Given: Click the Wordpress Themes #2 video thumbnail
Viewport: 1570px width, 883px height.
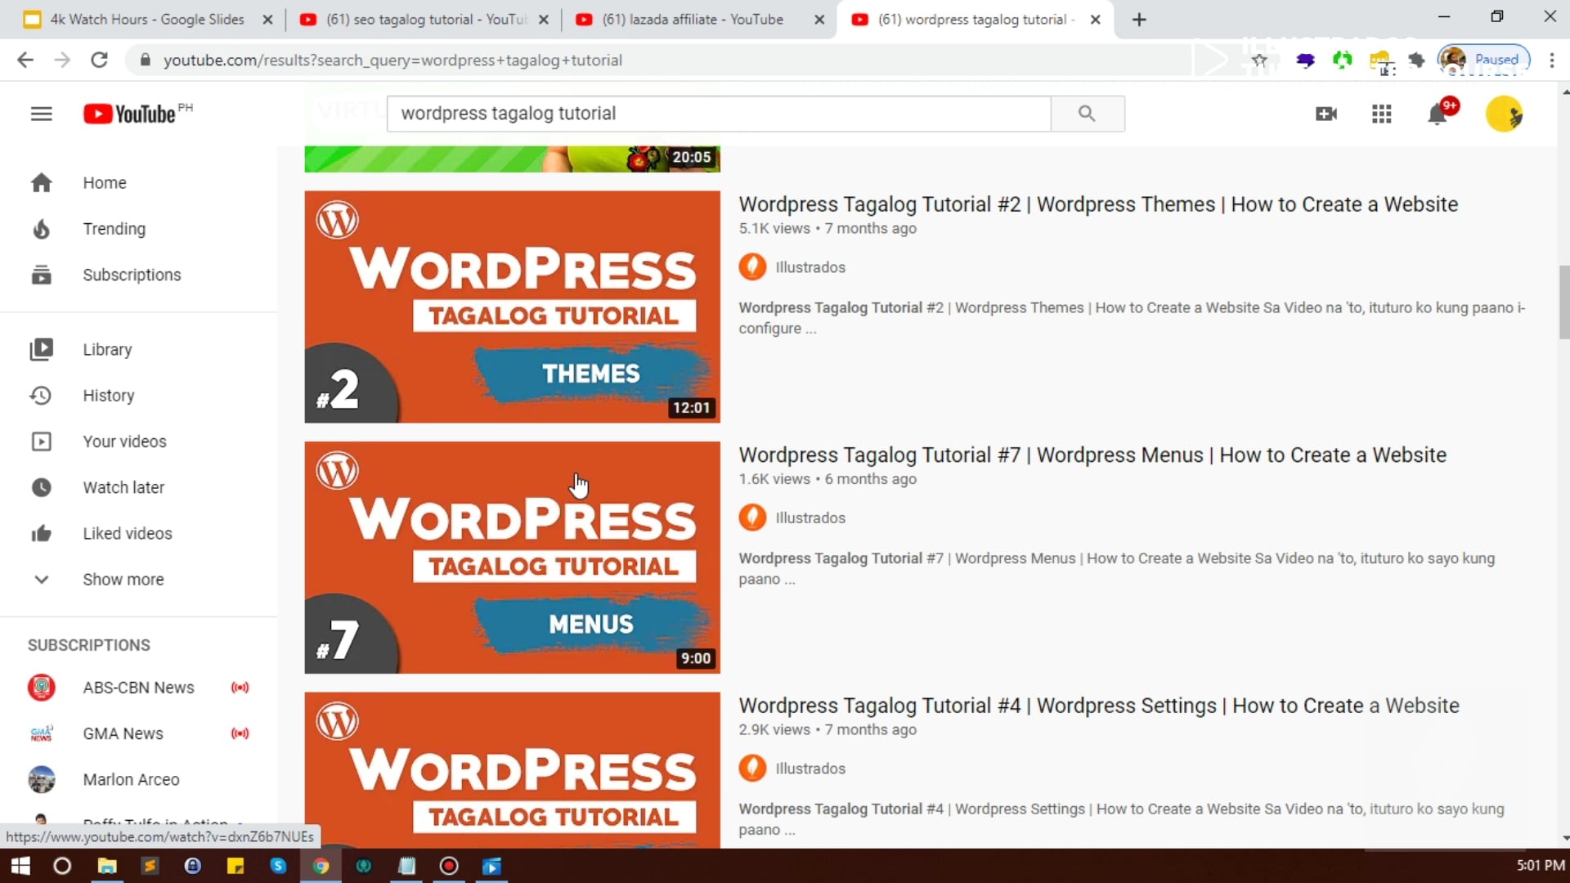Looking at the screenshot, I should coord(512,307).
